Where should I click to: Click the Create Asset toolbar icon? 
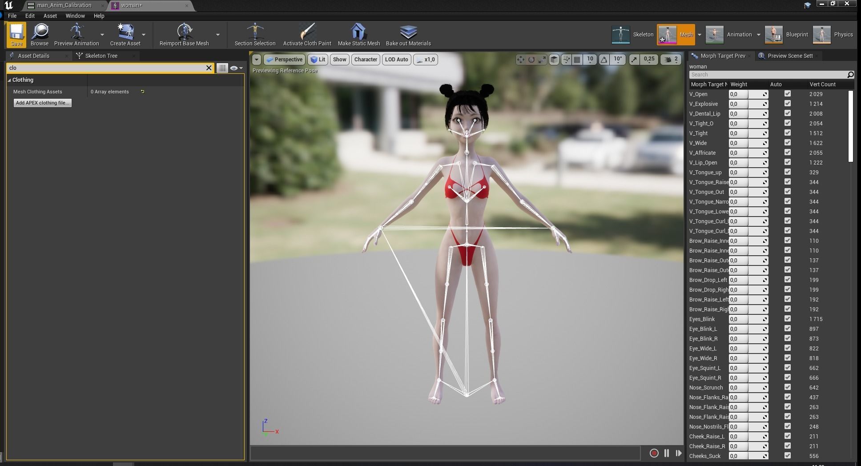pos(125,35)
